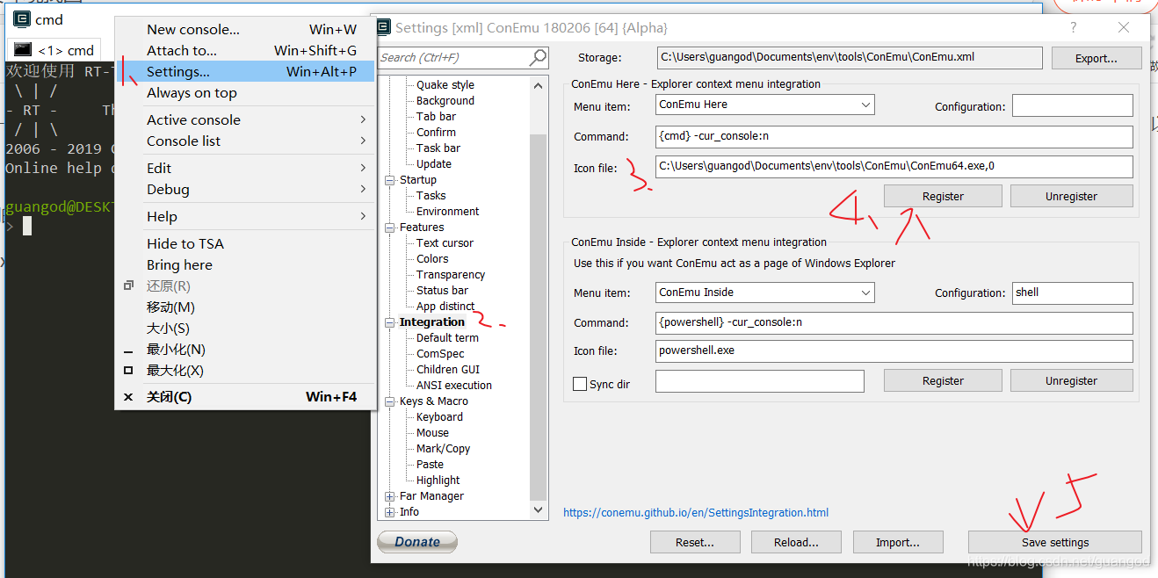
Task: Click Register for ConEmu Here
Action: coord(943,196)
